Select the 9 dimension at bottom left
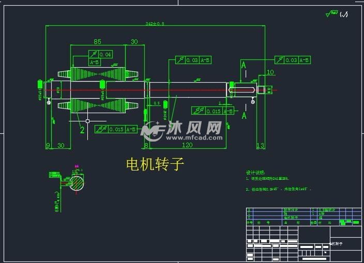Viewport: 364px width, 263px height. pyautogui.click(x=48, y=145)
